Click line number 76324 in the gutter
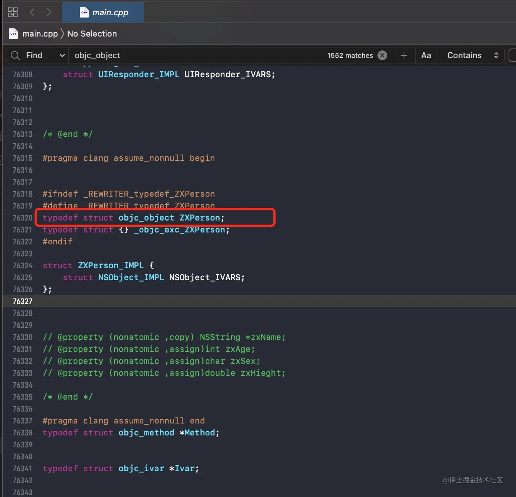Screen dimensions: 516x497 [22, 266]
